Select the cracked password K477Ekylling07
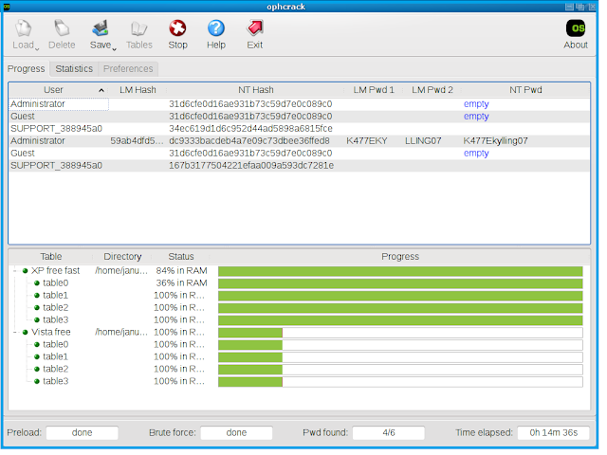This screenshot has height=455, width=607. [x=495, y=141]
